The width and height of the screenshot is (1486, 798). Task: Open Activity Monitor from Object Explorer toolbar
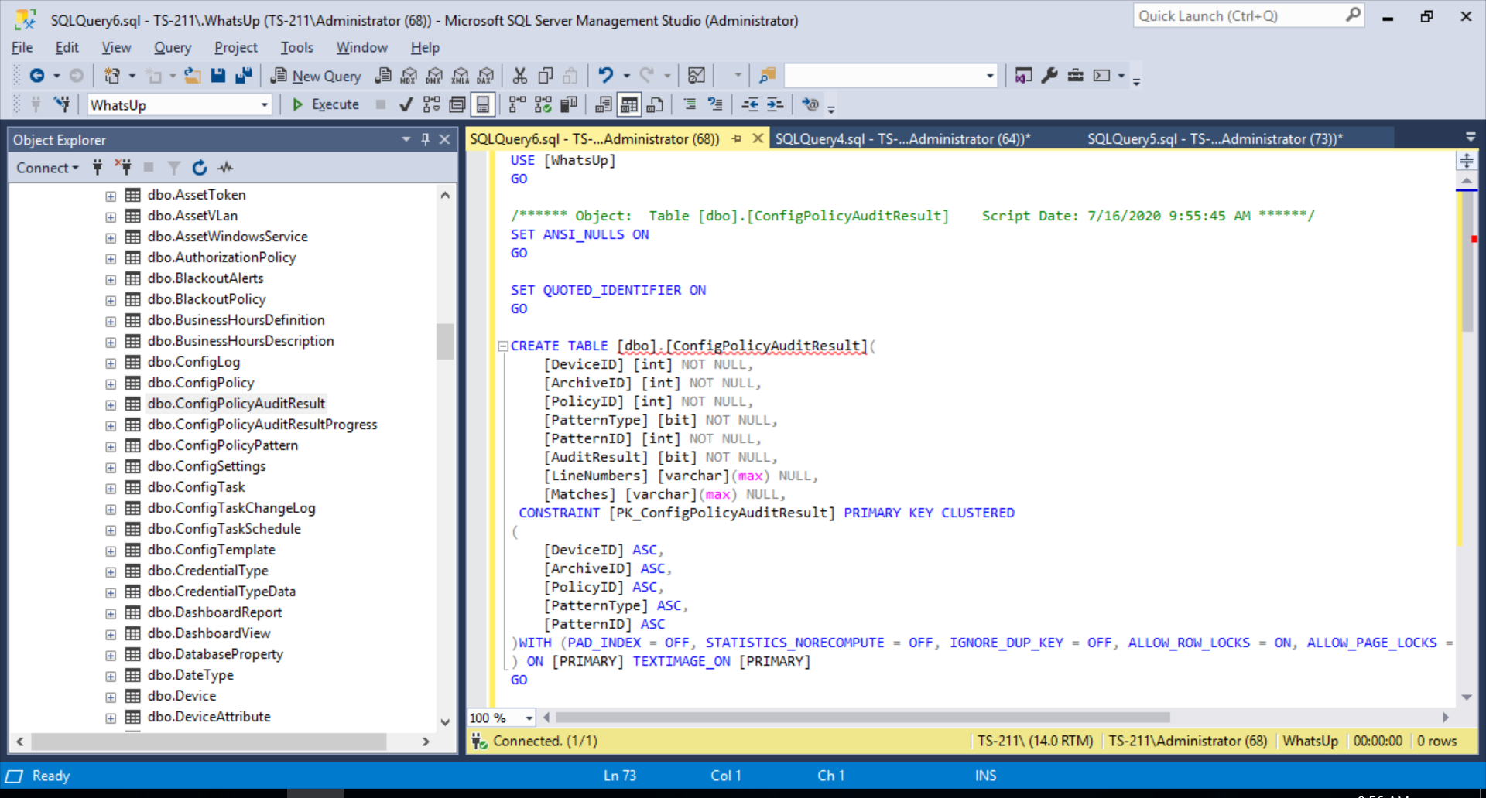226,167
